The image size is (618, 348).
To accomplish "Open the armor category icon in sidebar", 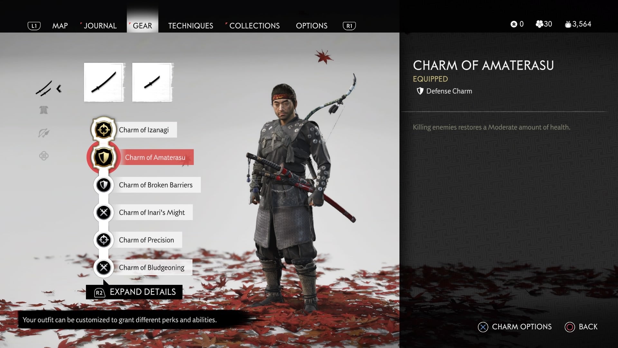I will (x=44, y=110).
